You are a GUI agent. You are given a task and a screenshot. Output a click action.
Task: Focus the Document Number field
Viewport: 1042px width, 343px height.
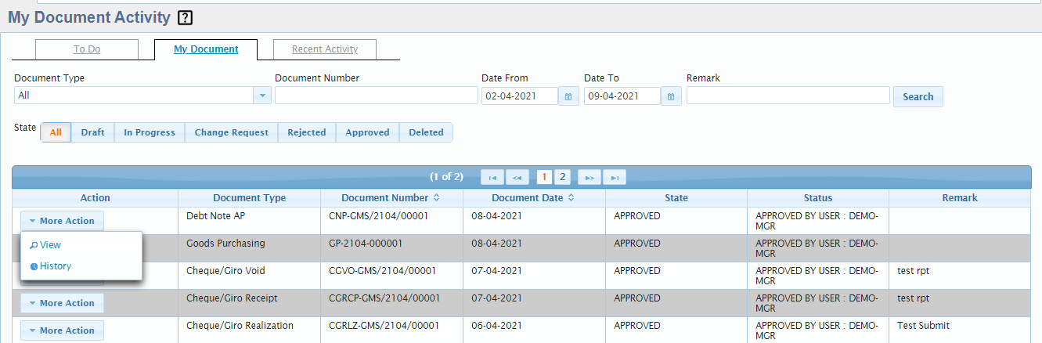tap(377, 96)
